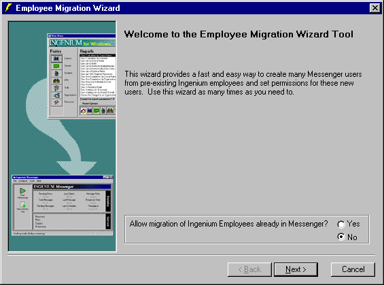Click the Ingenium migration illustration image
The image size is (384, 285).
[63, 136]
